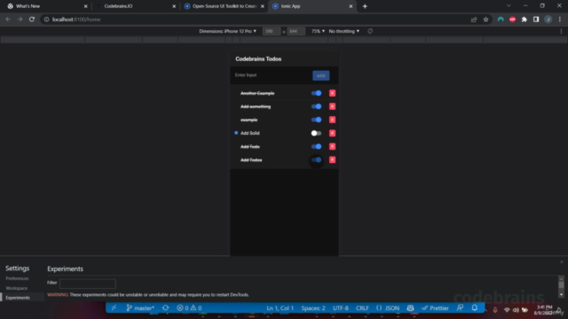Share this page icon
Viewport: 568px width, 319px height.
474,19
